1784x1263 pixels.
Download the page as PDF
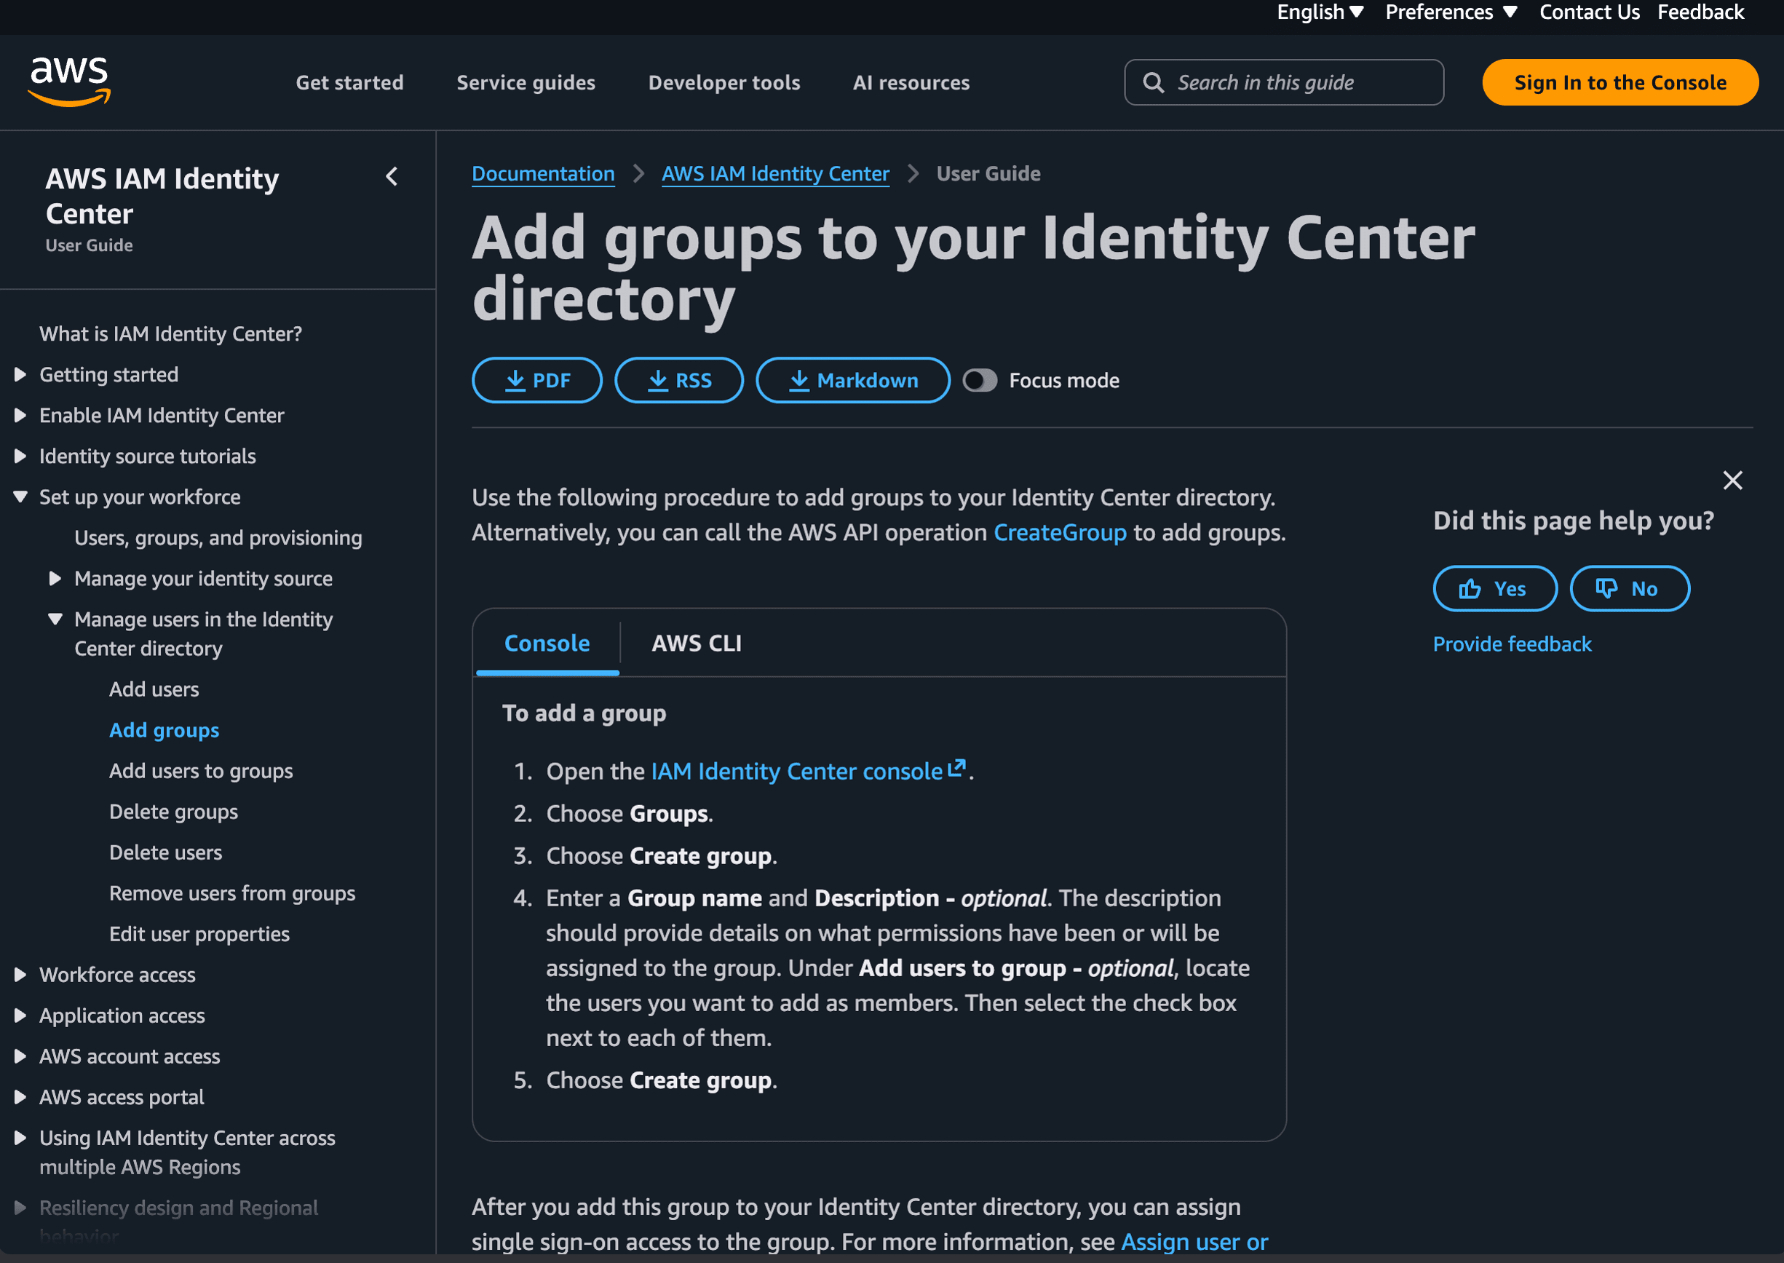tap(536, 380)
